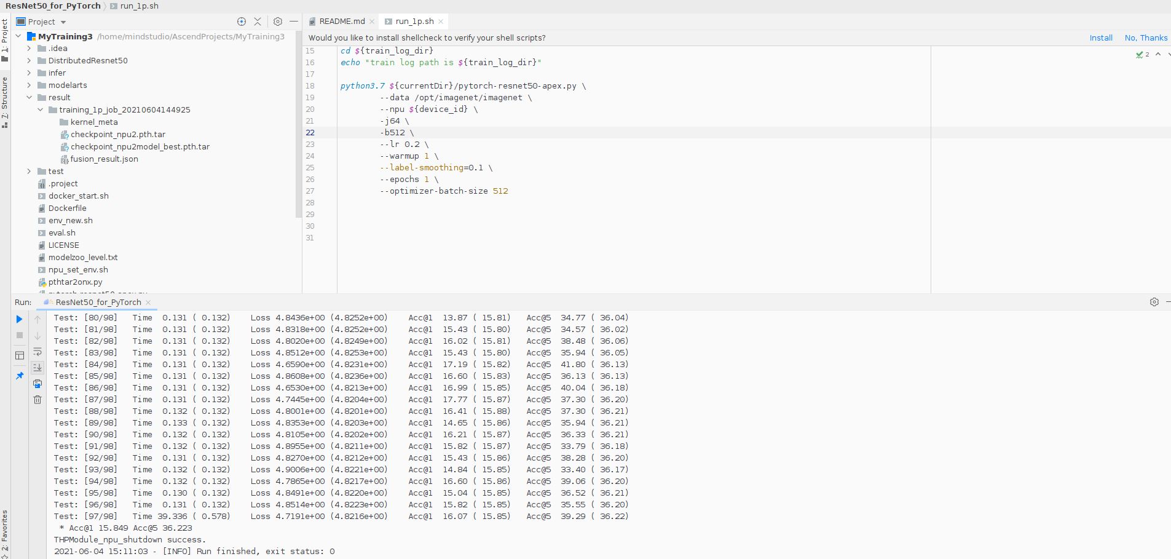Place cursor on '--lr 0.2' line
The image size is (1171, 559).
tap(404, 145)
